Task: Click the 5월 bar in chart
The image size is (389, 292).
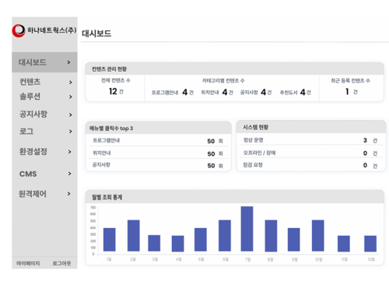Action: click(x=201, y=240)
